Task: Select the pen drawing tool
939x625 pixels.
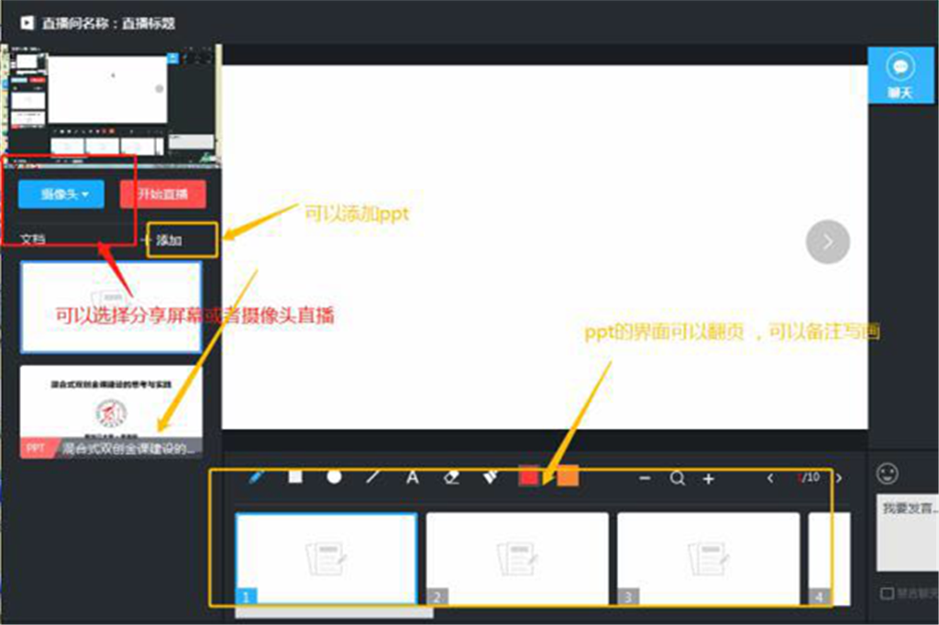Action: click(257, 477)
